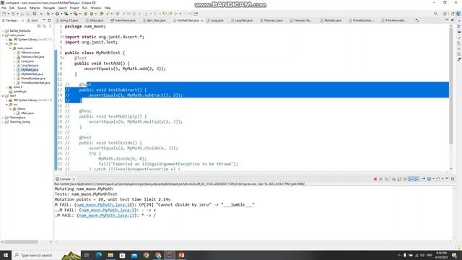Open the JUnit view tab
This screenshot has width=462, height=260.
point(32,20)
